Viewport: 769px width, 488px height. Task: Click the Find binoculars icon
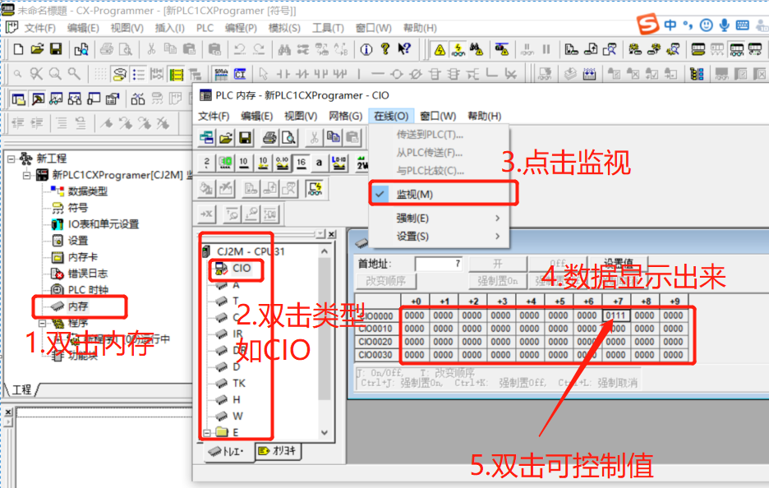tap(284, 49)
